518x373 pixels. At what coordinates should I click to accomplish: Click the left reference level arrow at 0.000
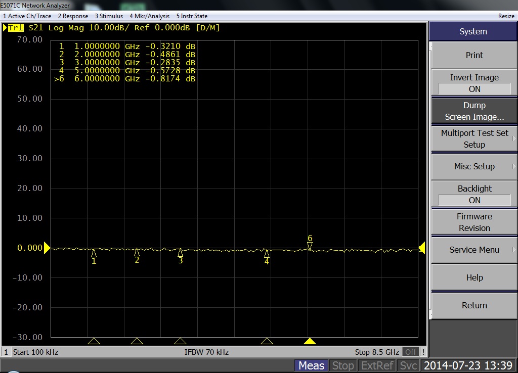coord(47,248)
